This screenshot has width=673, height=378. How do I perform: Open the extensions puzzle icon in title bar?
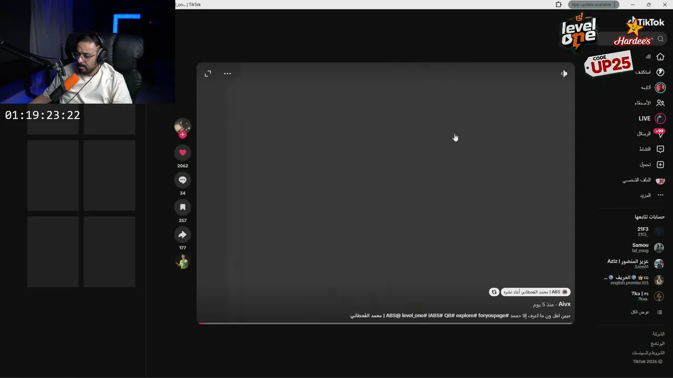pyautogui.click(x=558, y=5)
